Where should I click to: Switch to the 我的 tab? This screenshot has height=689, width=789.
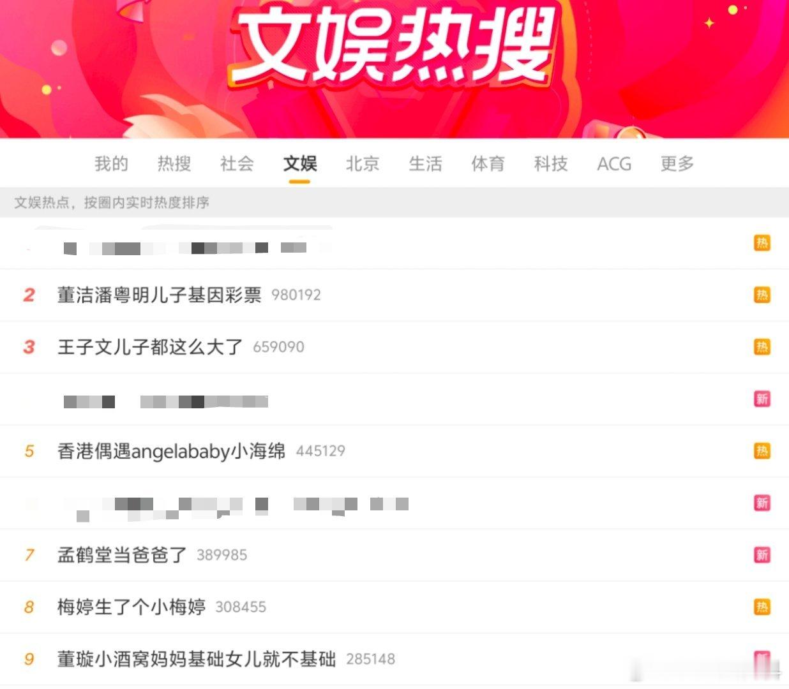click(x=111, y=164)
